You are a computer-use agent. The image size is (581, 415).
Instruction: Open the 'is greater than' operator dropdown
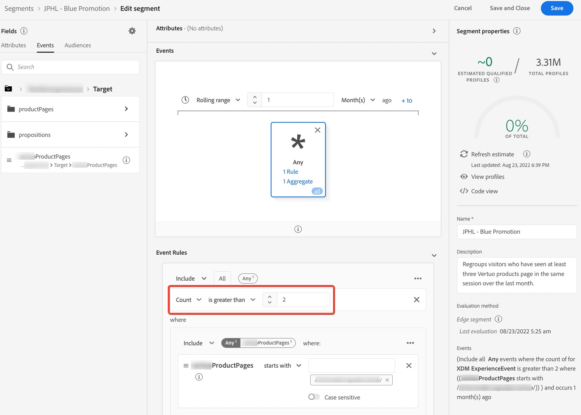[x=231, y=300]
